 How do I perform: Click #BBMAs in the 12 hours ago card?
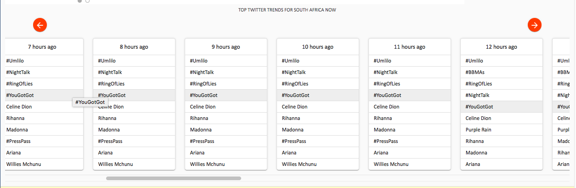click(475, 72)
